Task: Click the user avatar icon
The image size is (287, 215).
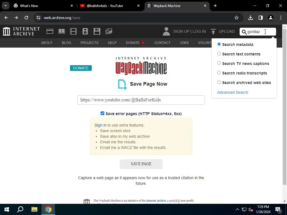Action: (166, 31)
